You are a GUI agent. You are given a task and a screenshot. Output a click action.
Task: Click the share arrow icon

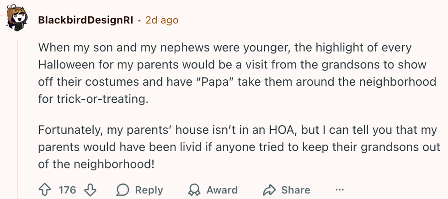(x=269, y=190)
